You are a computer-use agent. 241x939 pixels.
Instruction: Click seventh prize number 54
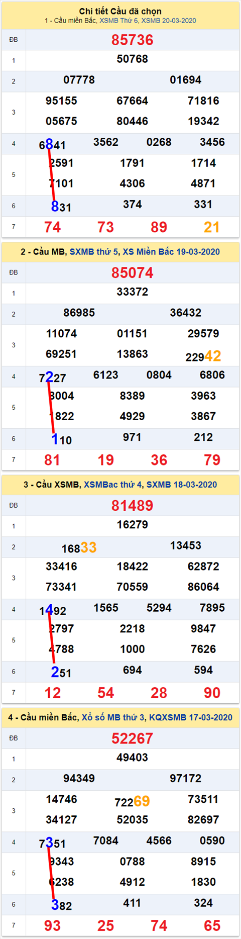(x=106, y=693)
